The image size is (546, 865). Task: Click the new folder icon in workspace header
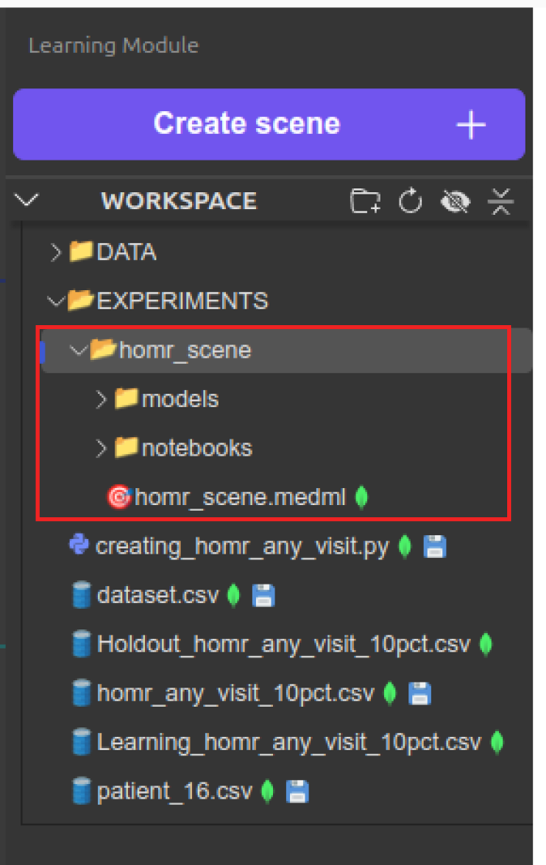(365, 201)
